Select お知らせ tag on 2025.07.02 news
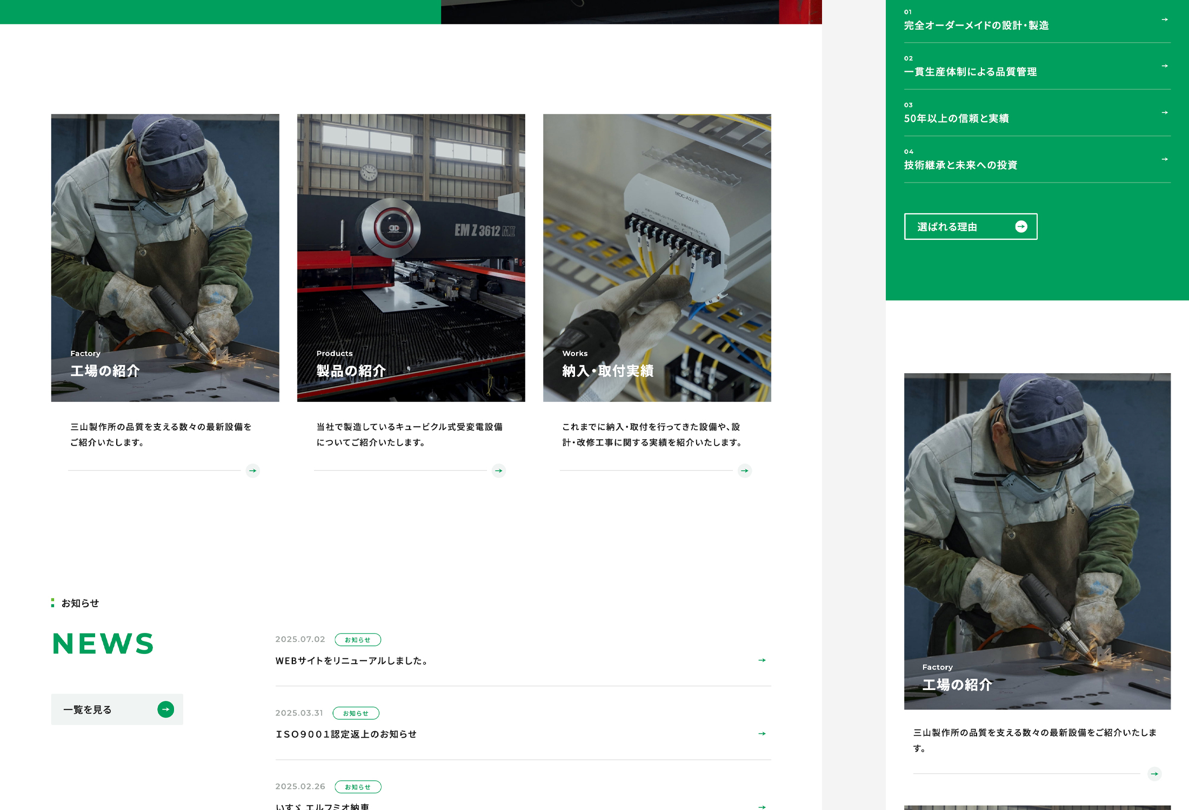This screenshot has height=810, width=1189. tap(358, 640)
